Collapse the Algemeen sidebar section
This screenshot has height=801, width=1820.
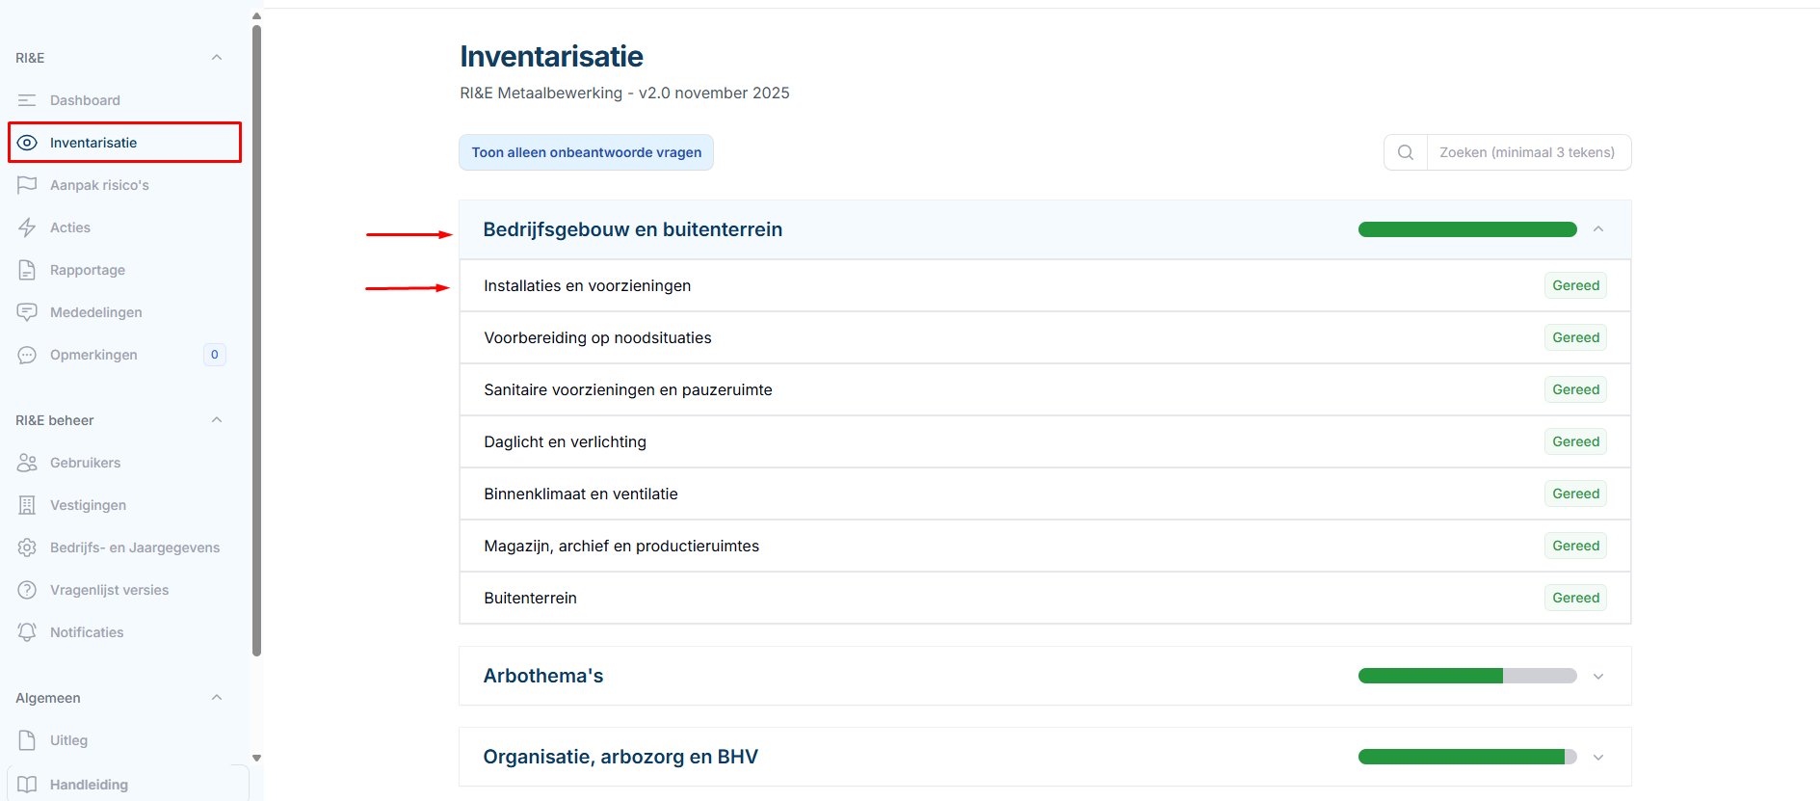point(217,698)
